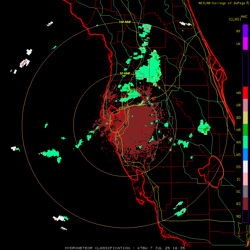Click the HYDROMETEOR CLASSIFICATION title text
The image size is (250, 250).
pos(97,248)
